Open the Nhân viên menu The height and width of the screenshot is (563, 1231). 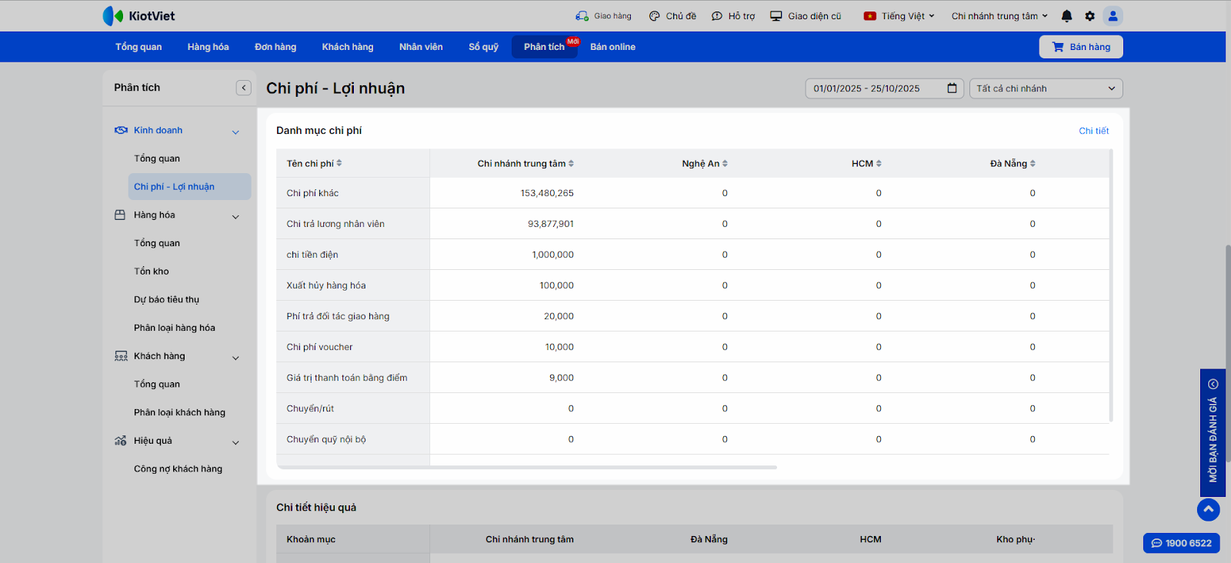pyautogui.click(x=421, y=47)
